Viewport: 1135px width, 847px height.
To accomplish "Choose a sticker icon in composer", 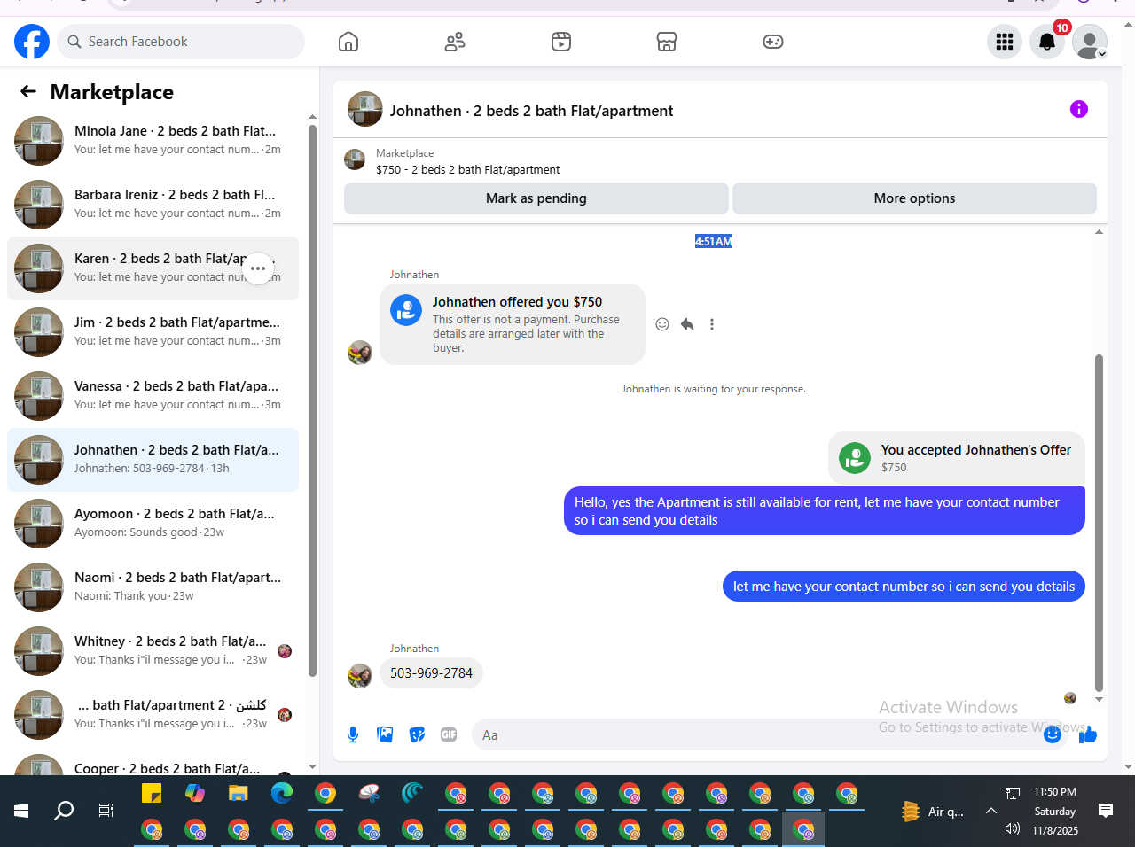I will [417, 734].
